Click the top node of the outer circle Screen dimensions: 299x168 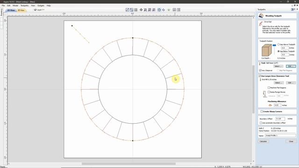133,38
